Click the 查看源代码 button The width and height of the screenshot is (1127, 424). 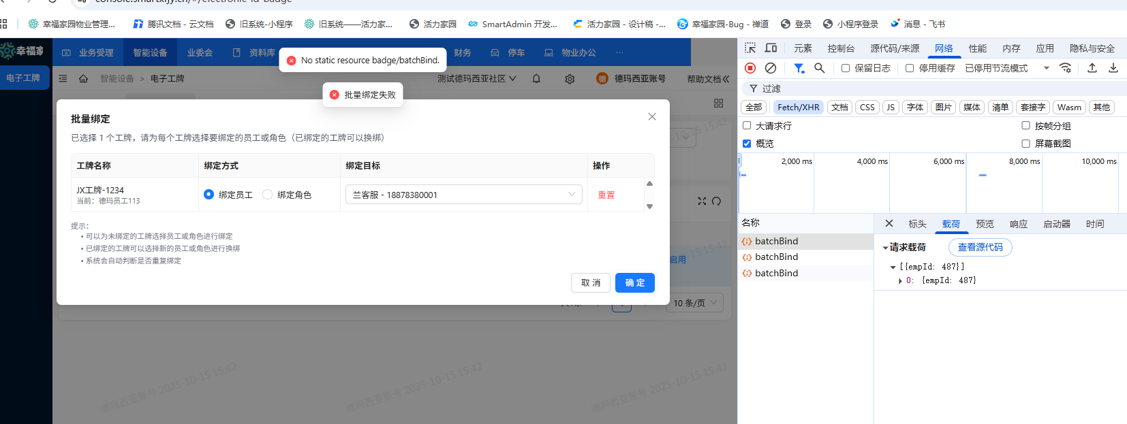[x=981, y=247]
